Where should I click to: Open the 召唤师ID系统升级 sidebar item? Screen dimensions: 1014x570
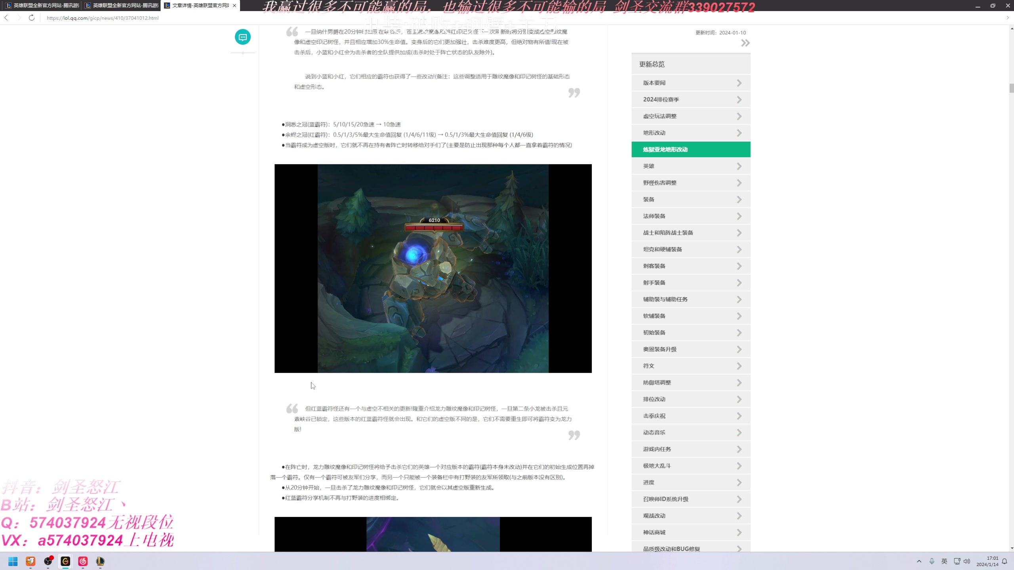tap(691, 499)
